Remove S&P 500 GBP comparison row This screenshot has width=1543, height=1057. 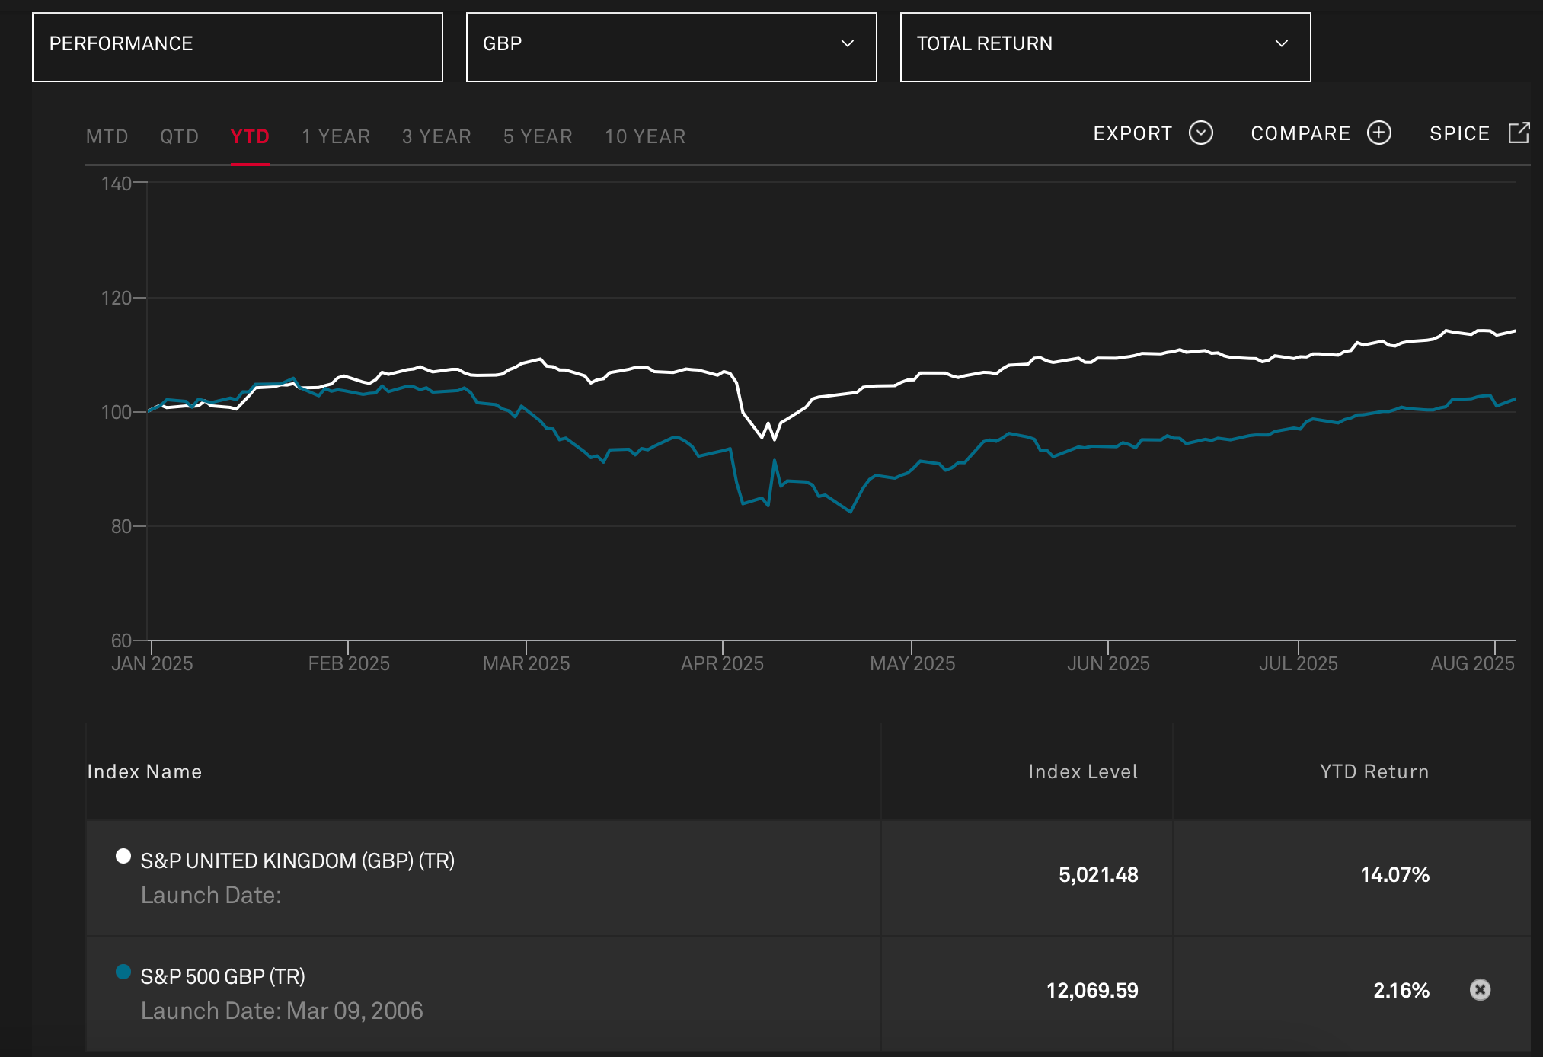pyautogui.click(x=1480, y=989)
